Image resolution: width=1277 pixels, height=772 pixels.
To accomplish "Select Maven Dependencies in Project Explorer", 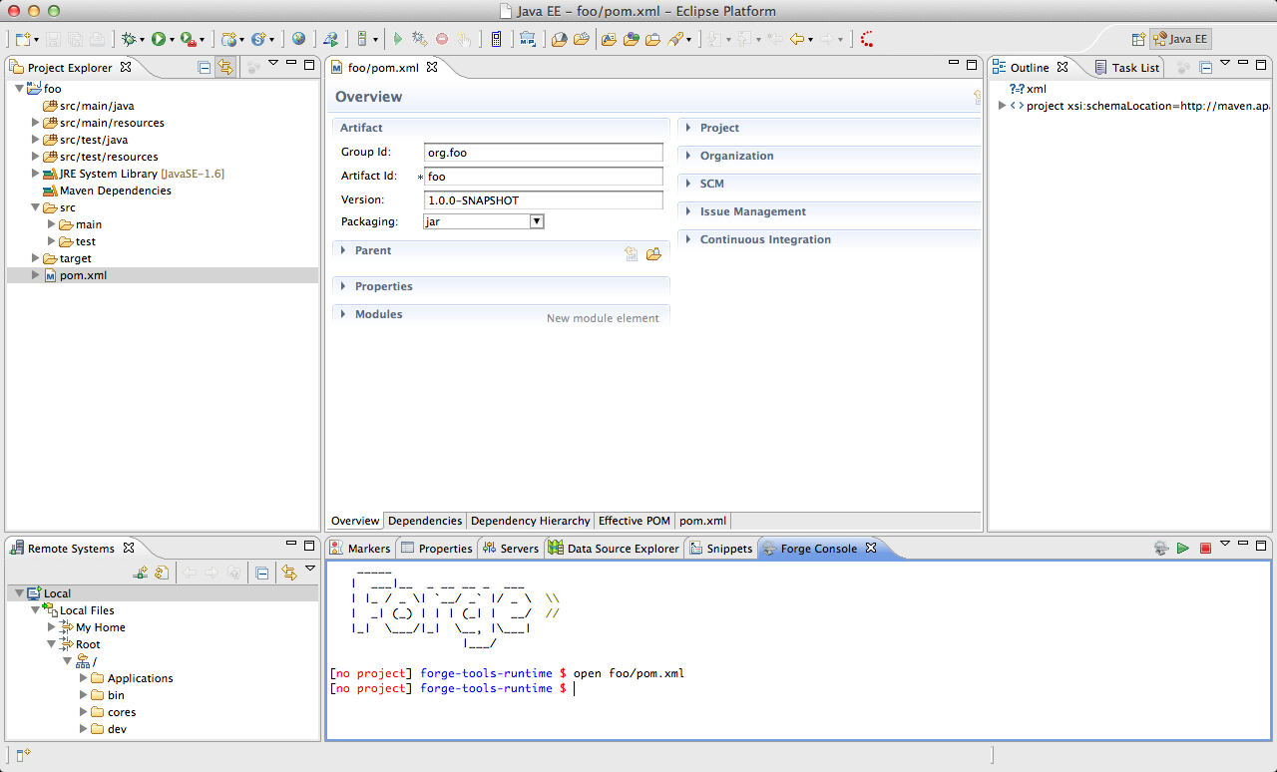I will point(115,191).
